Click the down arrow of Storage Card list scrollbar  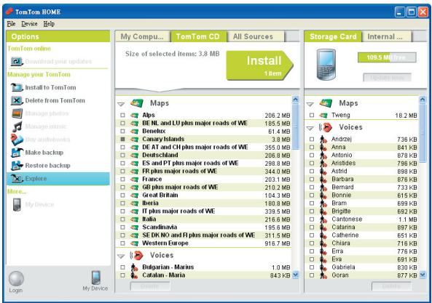[423, 275]
